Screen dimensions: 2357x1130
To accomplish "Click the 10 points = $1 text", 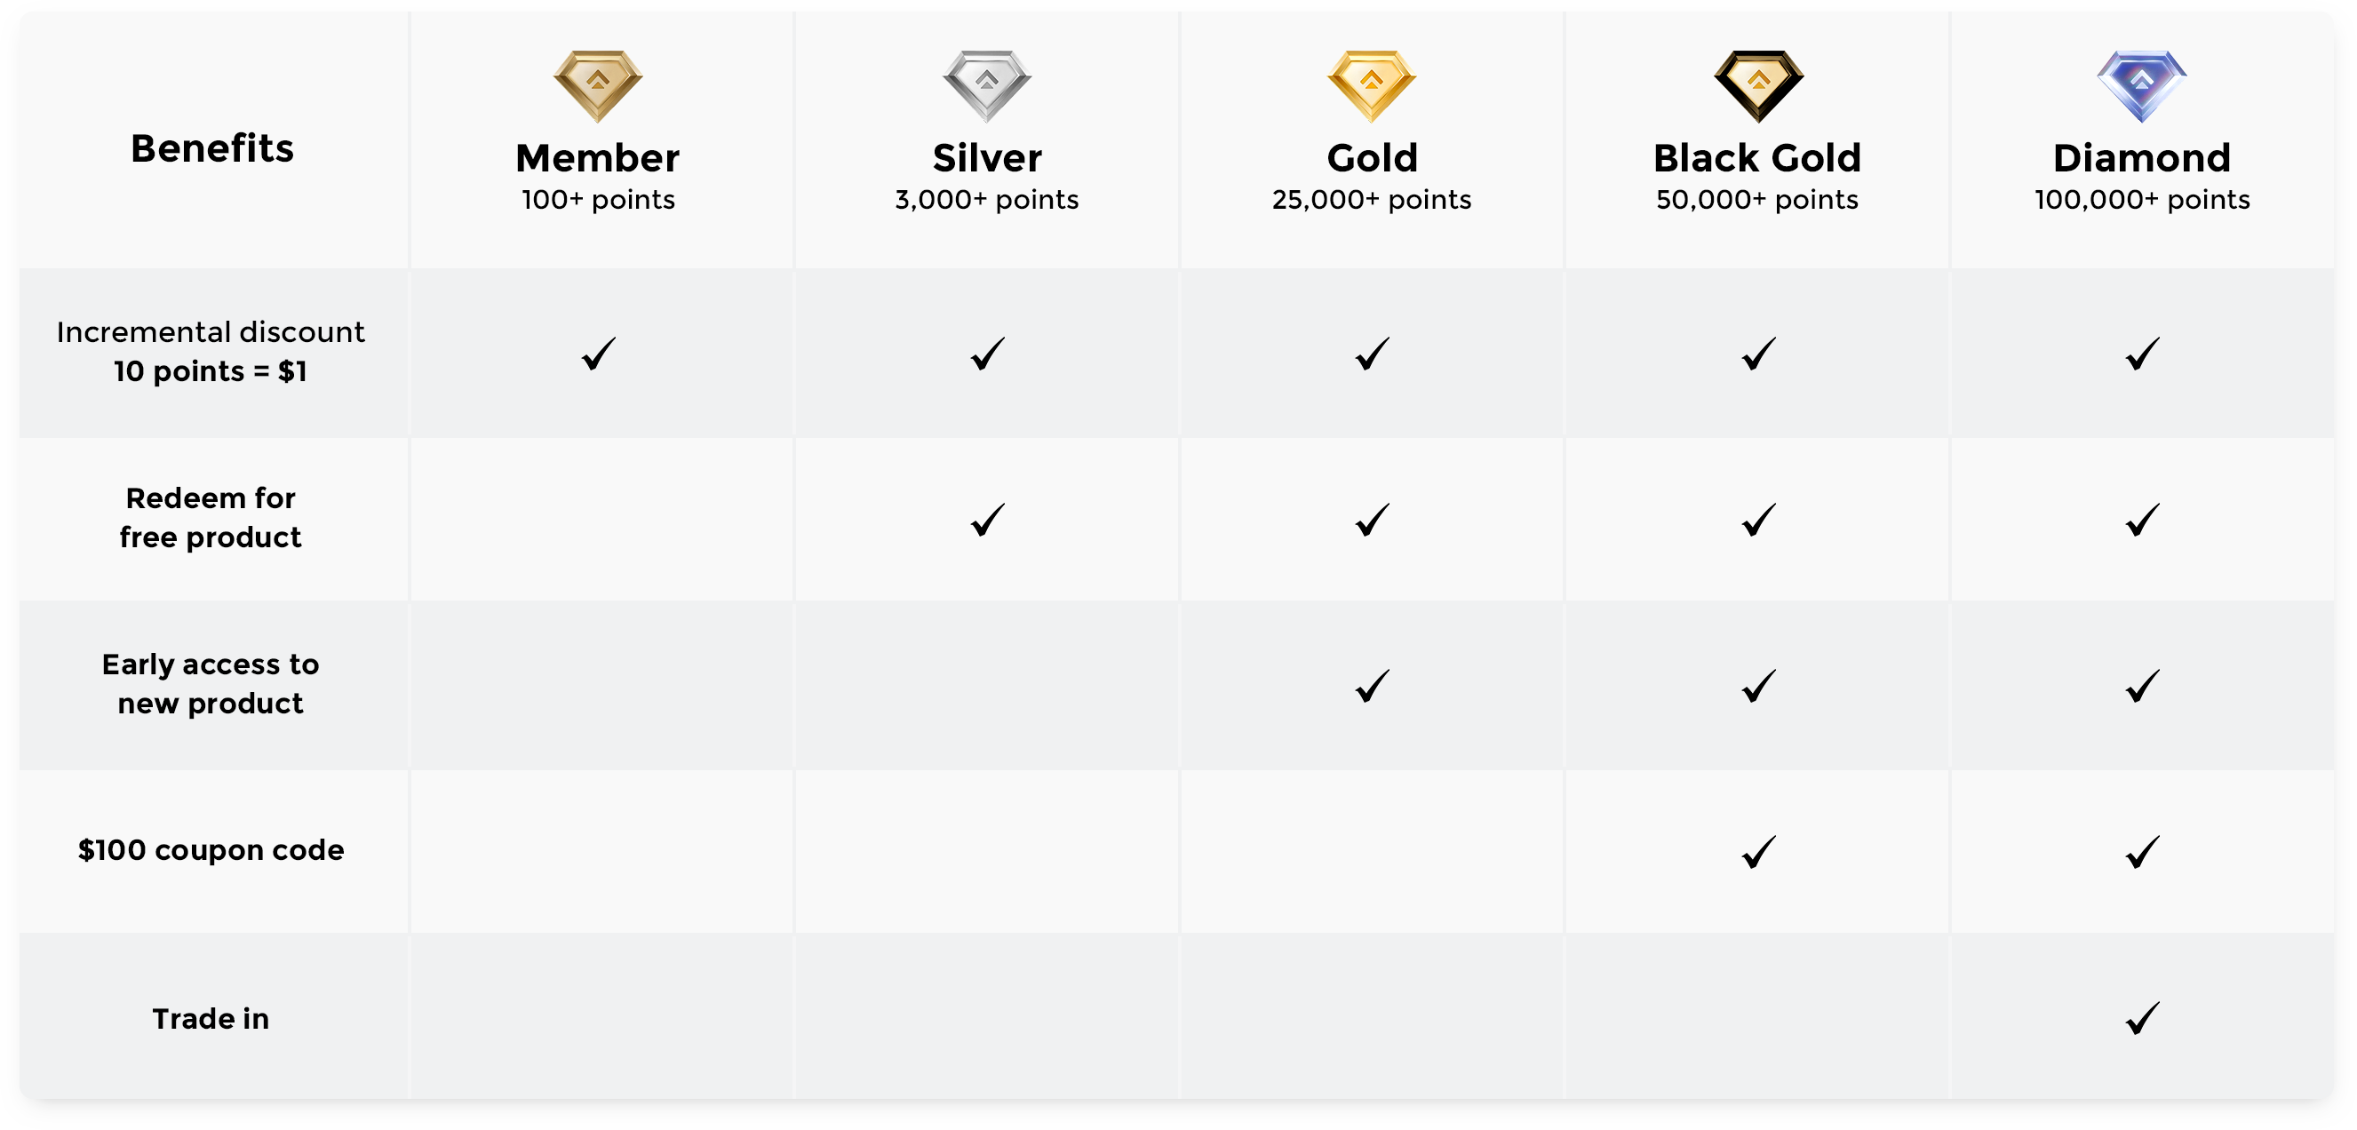I will [211, 371].
